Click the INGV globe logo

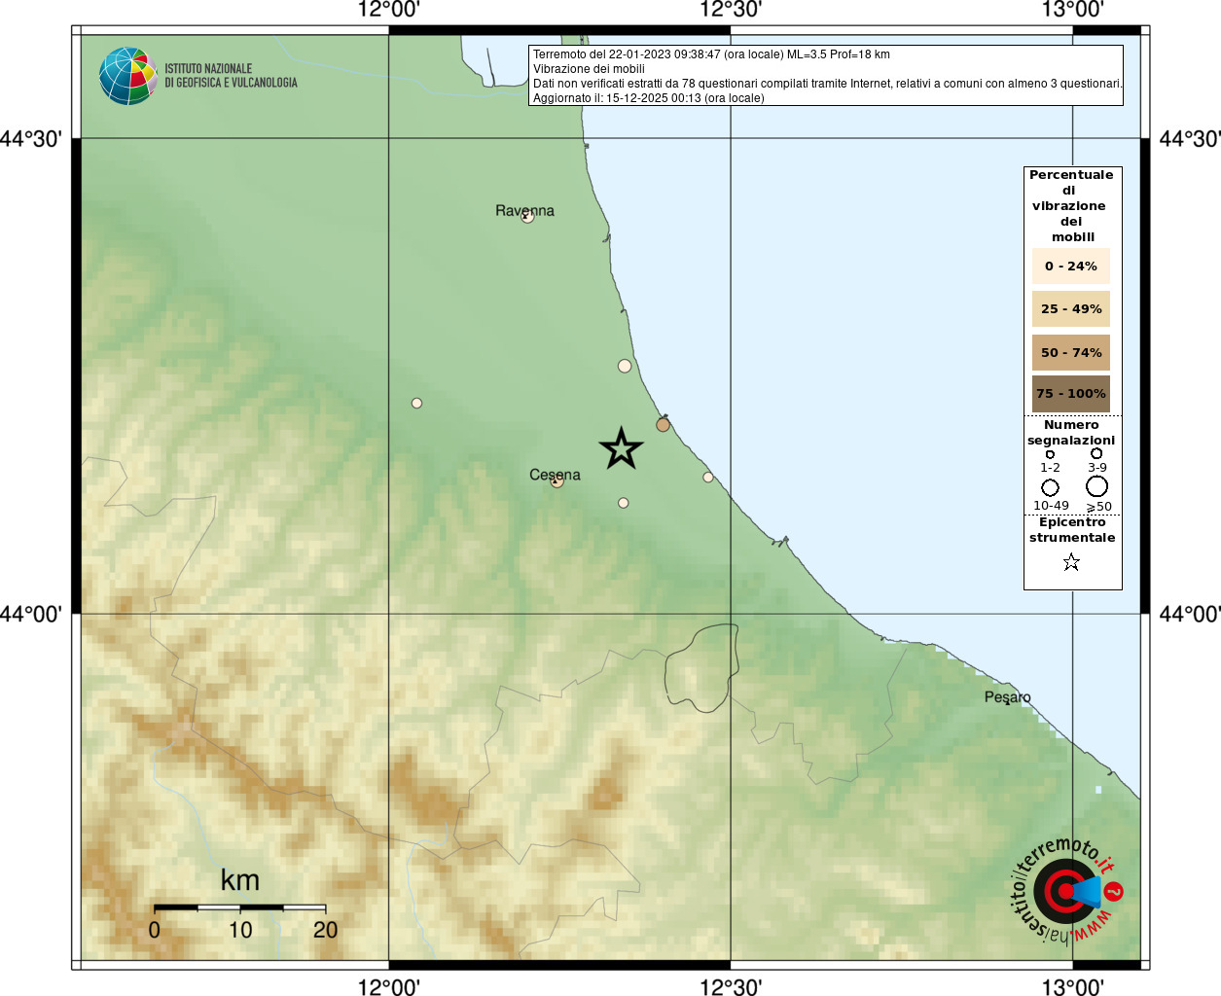point(127,76)
